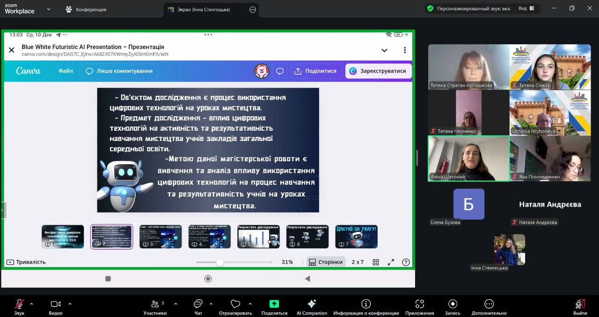
Task: Adjust the Canva zoom slider handle
Action: pyautogui.click(x=219, y=262)
